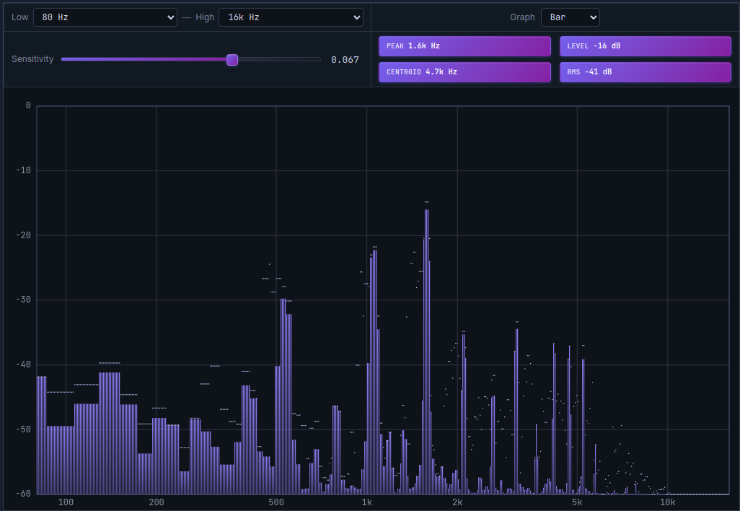Click the High label text
740x511 pixels.
click(x=205, y=17)
